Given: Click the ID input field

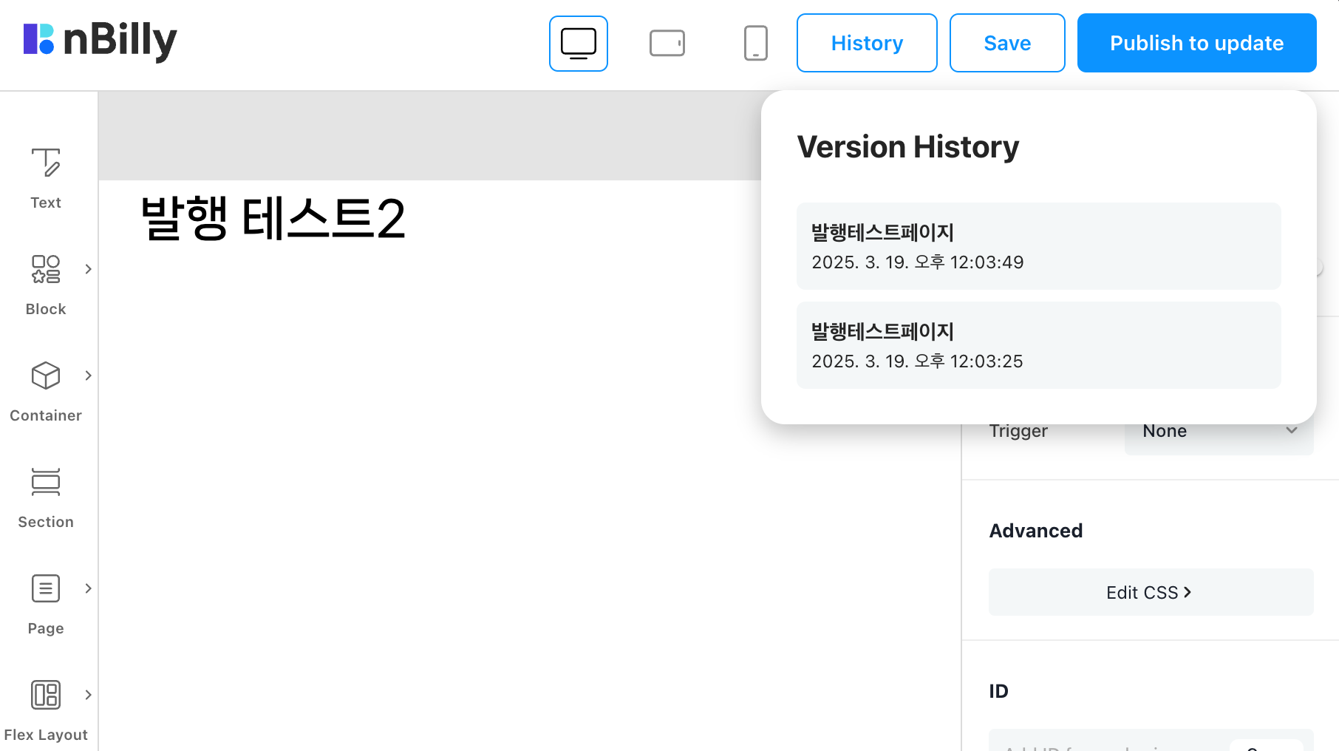Looking at the screenshot, I should [1151, 741].
